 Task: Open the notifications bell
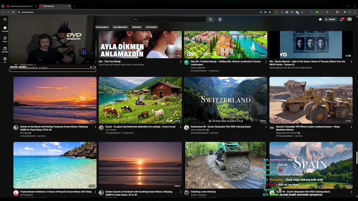click(341, 19)
